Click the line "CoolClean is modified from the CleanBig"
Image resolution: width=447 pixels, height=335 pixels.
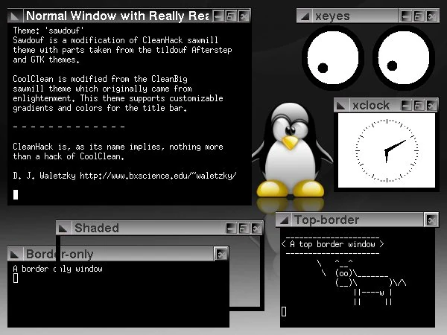(x=101, y=79)
